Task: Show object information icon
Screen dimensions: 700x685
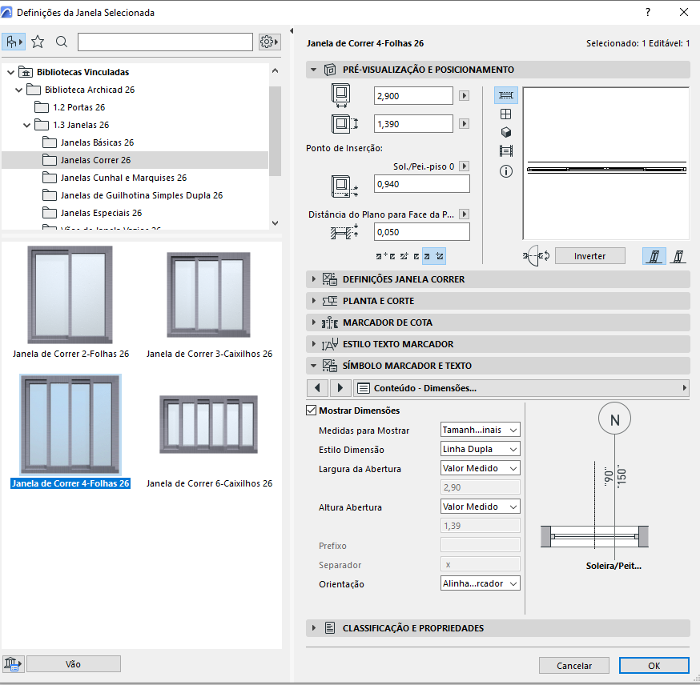Action: [x=506, y=171]
